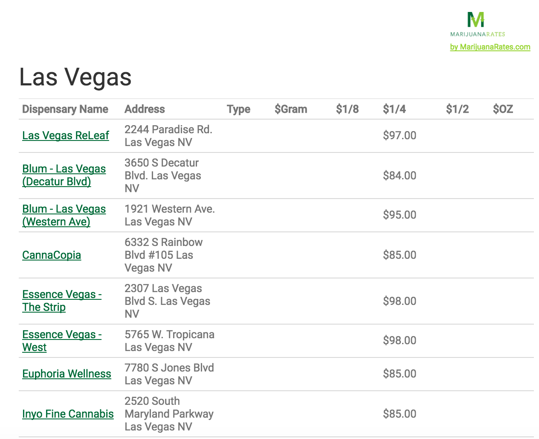
Task: Select the 2520 South Maryland Parkway address
Action: [x=169, y=414]
